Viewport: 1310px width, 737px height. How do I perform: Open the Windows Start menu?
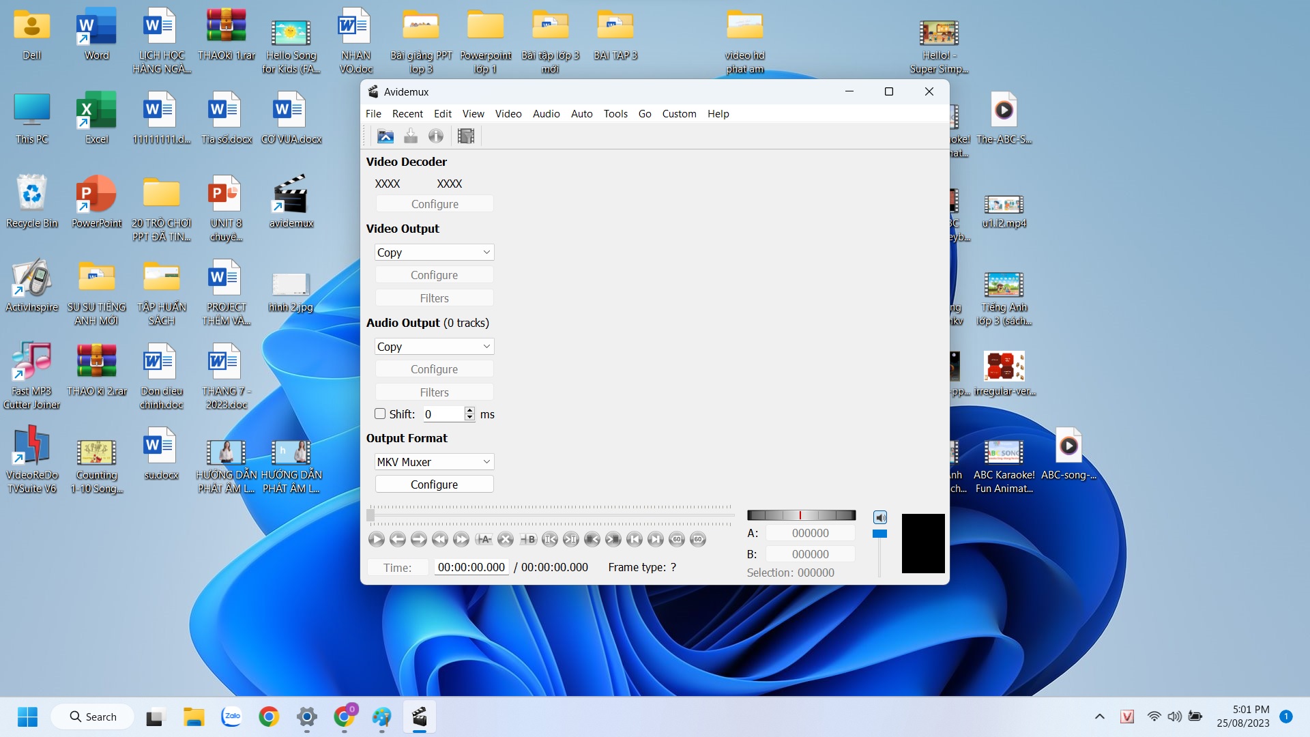pos(27,717)
